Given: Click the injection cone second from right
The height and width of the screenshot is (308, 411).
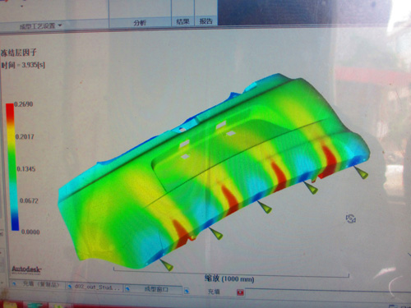Looking at the screenshot, I should 311,188.
